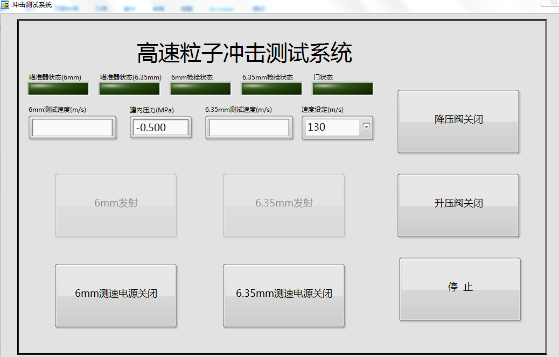This screenshot has height=357, width=559.
Task: Toggle the 降压阀关闭 valve button
Action: pos(458,122)
